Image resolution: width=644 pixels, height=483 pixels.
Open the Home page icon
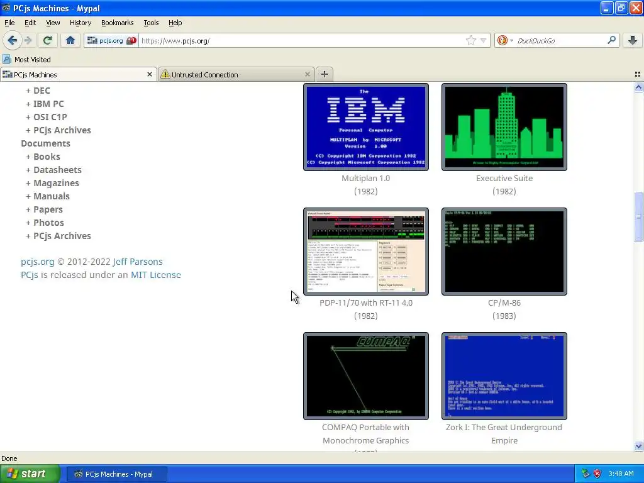(x=70, y=40)
